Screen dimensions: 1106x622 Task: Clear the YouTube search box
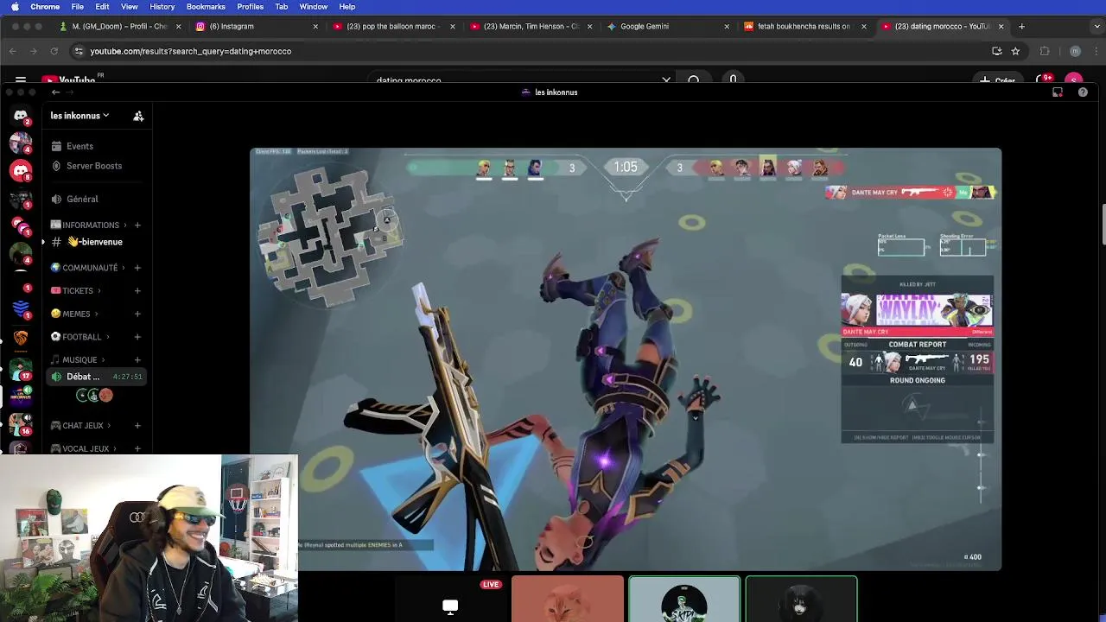666,80
